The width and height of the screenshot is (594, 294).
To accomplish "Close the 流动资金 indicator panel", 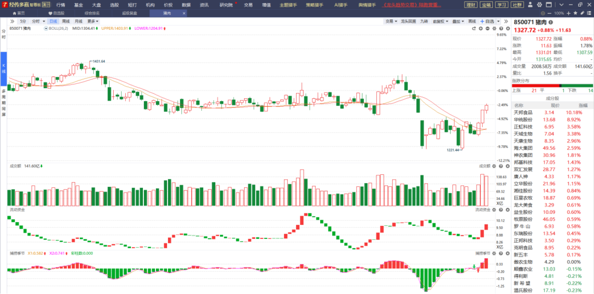I will [x=507, y=210].
